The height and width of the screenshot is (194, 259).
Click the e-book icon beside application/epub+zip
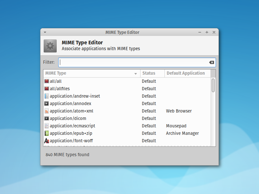pyautogui.click(x=46, y=133)
